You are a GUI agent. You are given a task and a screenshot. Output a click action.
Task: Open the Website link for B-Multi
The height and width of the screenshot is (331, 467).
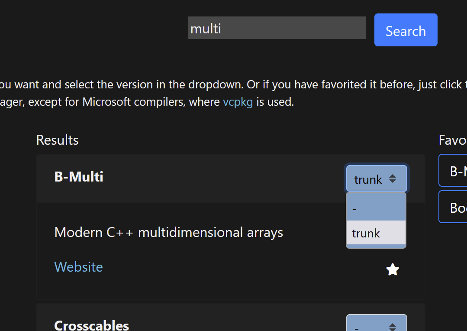tap(78, 267)
